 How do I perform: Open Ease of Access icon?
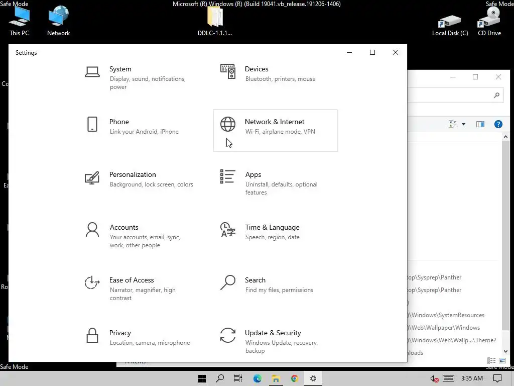[92, 282]
